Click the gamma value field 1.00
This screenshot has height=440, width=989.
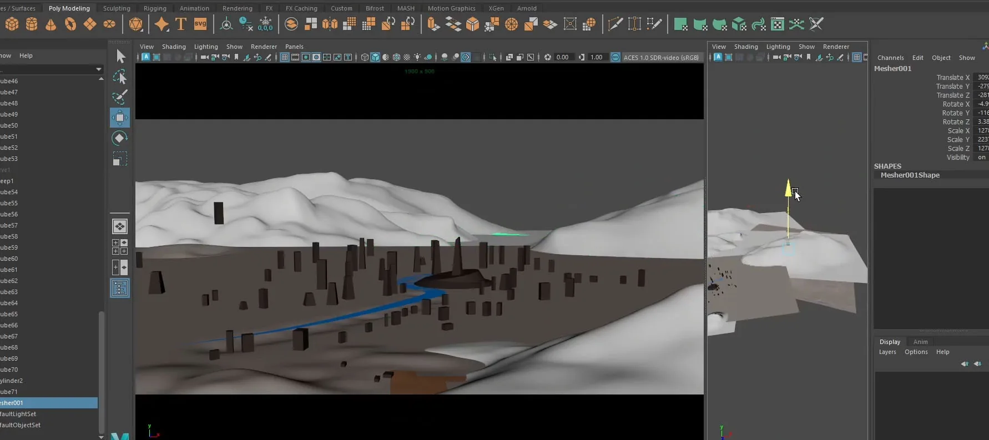tap(597, 57)
